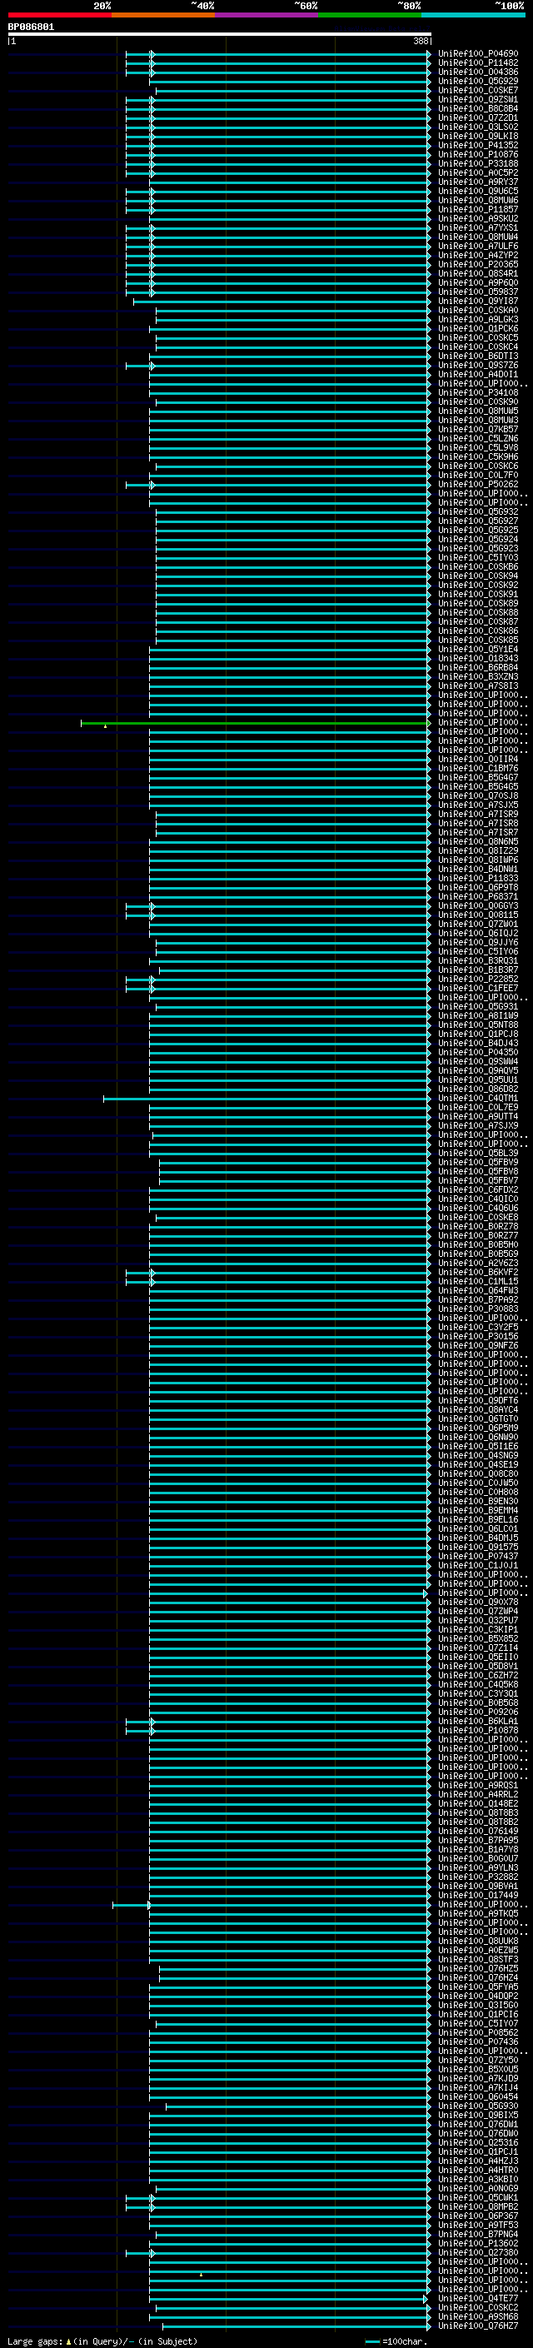Image resolution: width=533 pixels, height=2348 pixels.
Task: Choose the UniRef100_Q0IIR4 label
Action: click(x=478, y=760)
